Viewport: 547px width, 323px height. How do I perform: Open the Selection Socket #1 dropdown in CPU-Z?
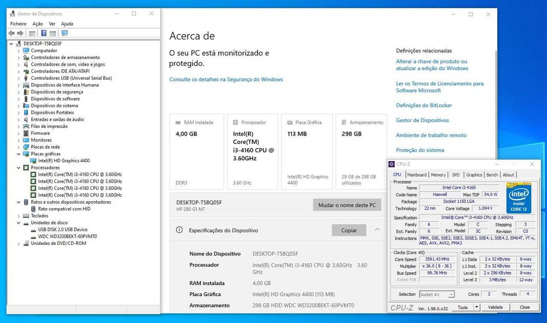(451, 295)
